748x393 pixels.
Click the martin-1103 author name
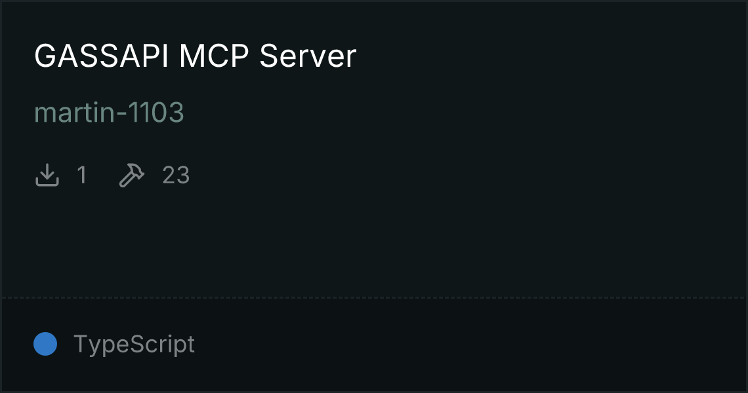point(109,113)
